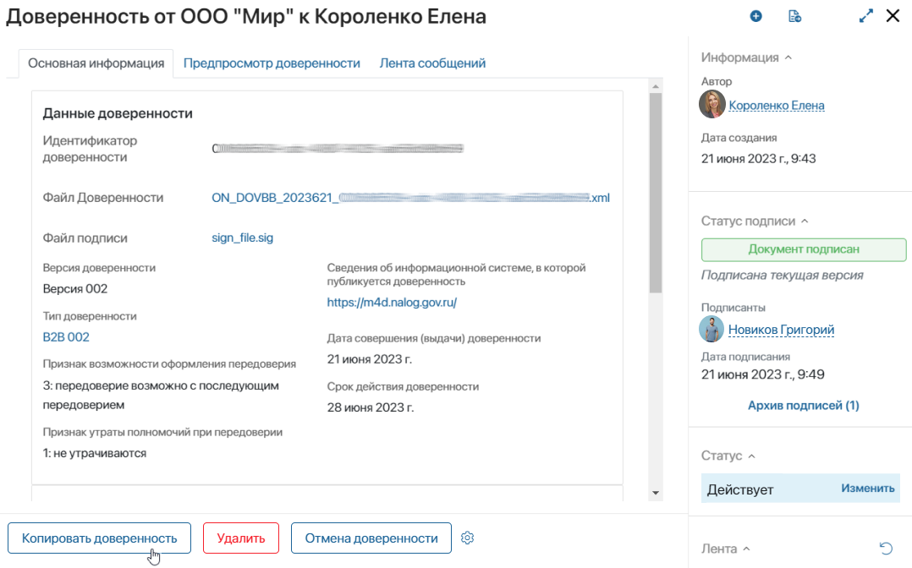The width and height of the screenshot is (912, 568).
Task: Click Копировать доверенность button
Action: point(100,538)
